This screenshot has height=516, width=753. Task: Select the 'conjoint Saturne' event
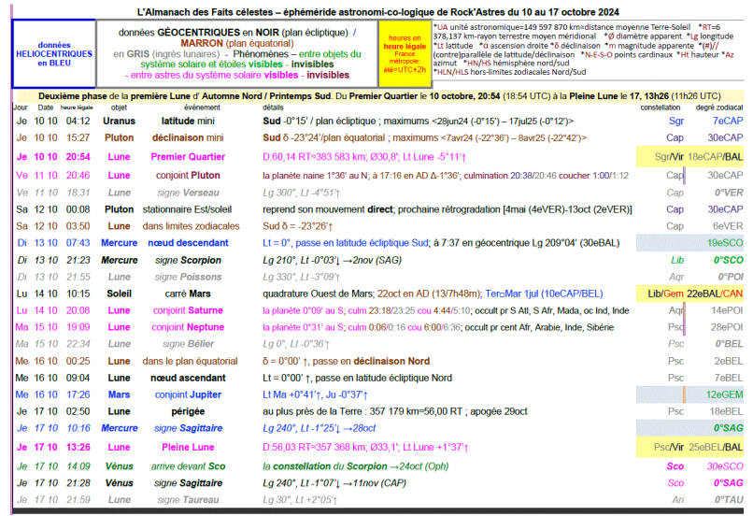pyautogui.click(x=188, y=311)
